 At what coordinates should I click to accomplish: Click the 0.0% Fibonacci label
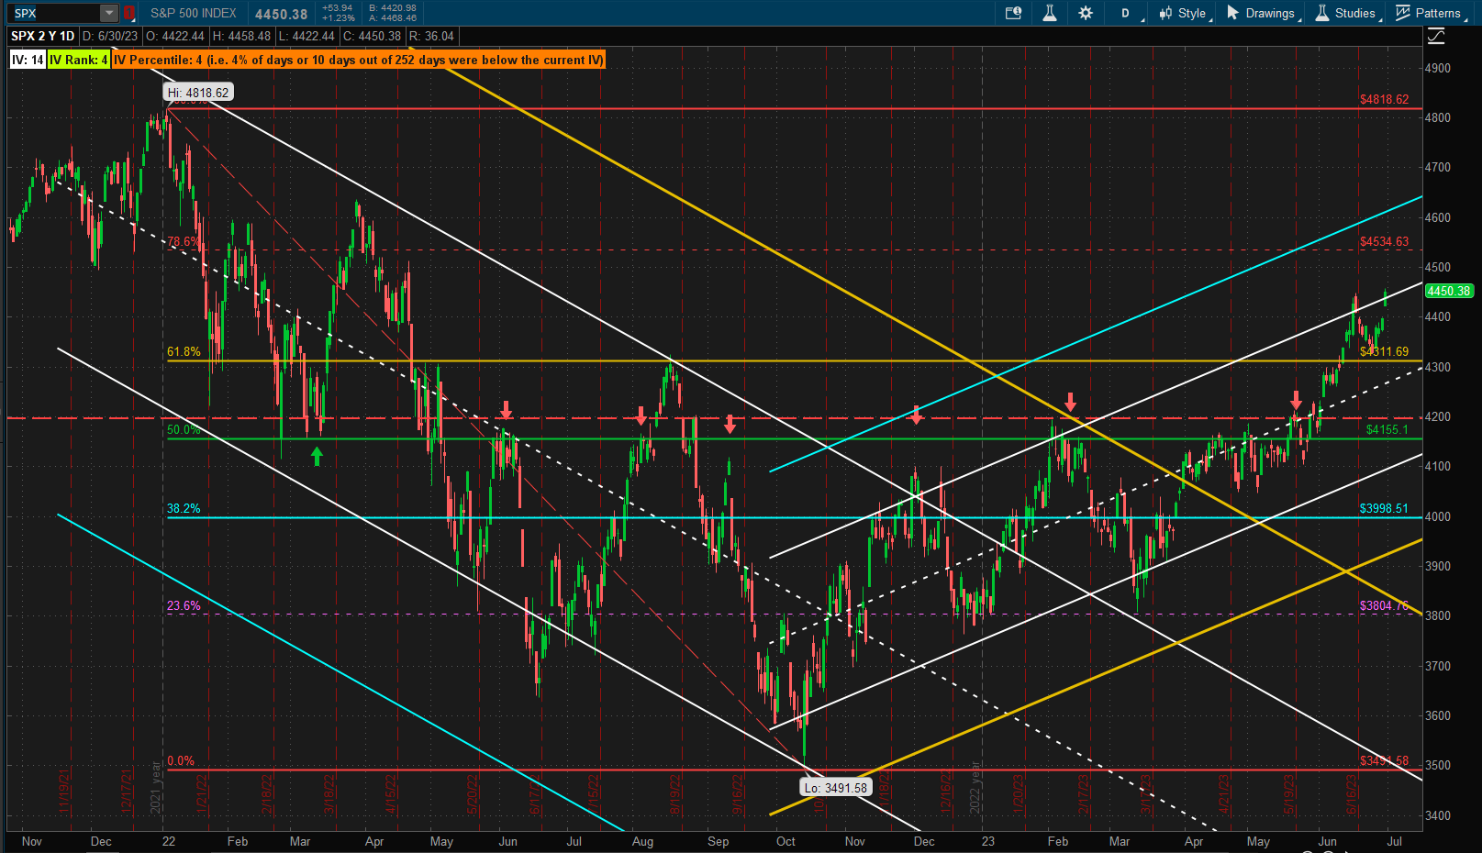click(181, 760)
